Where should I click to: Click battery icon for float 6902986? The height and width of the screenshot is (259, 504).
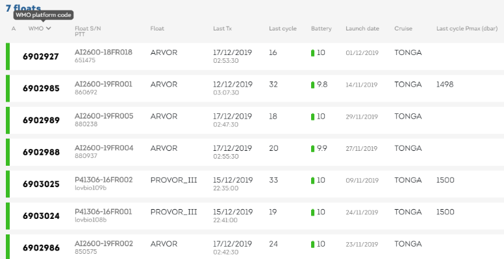coord(313,244)
